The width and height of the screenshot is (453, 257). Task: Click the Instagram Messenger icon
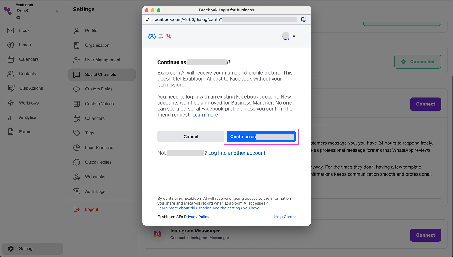coord(157,234)
